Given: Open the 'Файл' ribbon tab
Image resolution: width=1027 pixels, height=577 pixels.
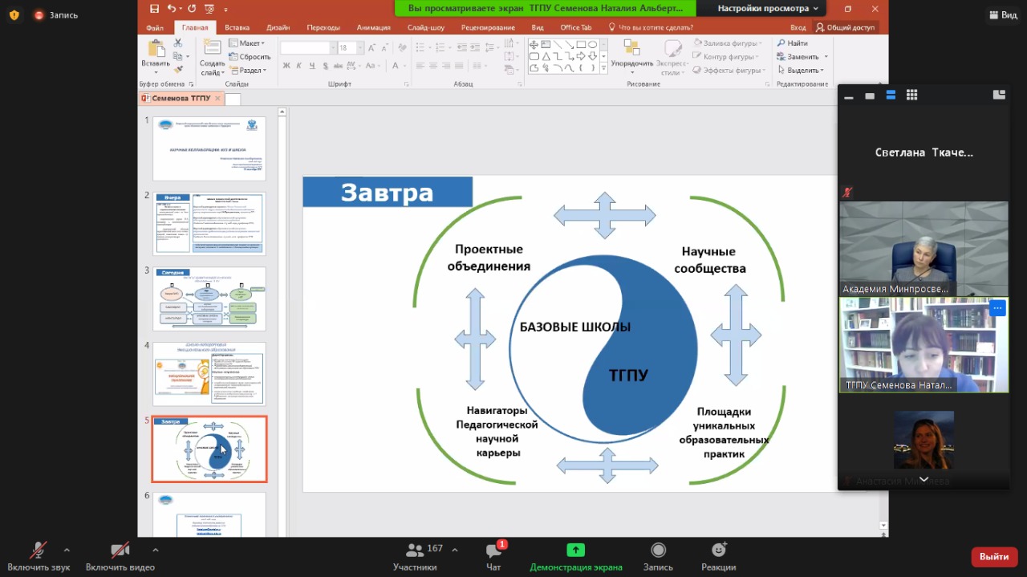Looking at the screenshot, I should click(155, 27).
